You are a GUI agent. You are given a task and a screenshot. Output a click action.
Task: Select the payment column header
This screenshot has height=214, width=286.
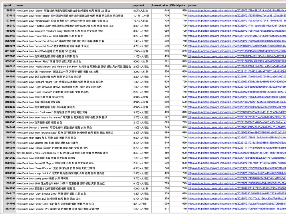click(x=142, y=6)
